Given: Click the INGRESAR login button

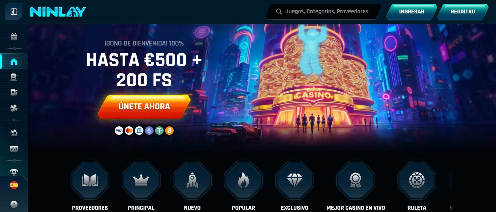Looking at the screenshot, I should (x=411, y=12).
